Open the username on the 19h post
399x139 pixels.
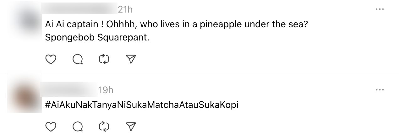tap(70, 90)
